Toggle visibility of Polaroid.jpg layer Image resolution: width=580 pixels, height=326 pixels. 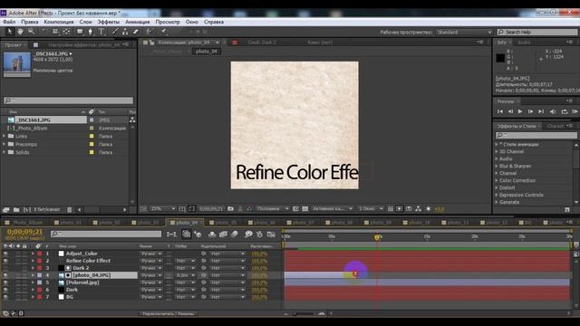point(5,283)
